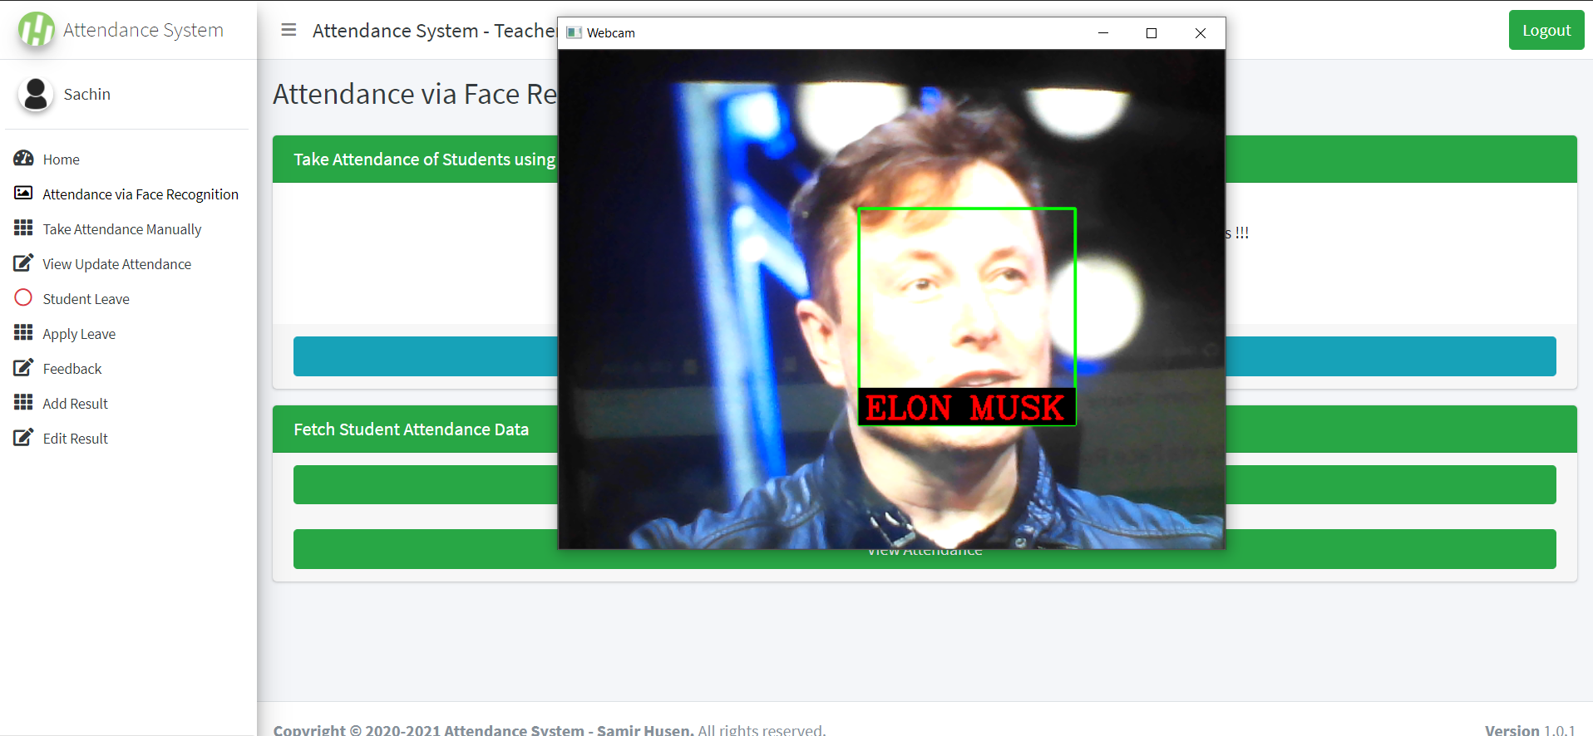
Task: Click the Add Result grid icon
Action: 23,402
